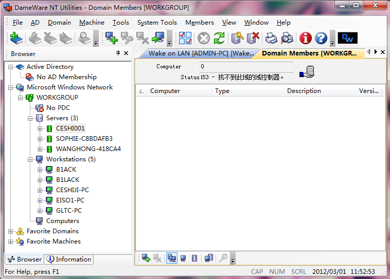The image size is (390, 279).
Task: Open the Machine menu
Action: [x=92, y=23]
